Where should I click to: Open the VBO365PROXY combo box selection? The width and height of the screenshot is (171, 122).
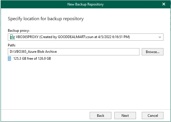coord(86,37)
